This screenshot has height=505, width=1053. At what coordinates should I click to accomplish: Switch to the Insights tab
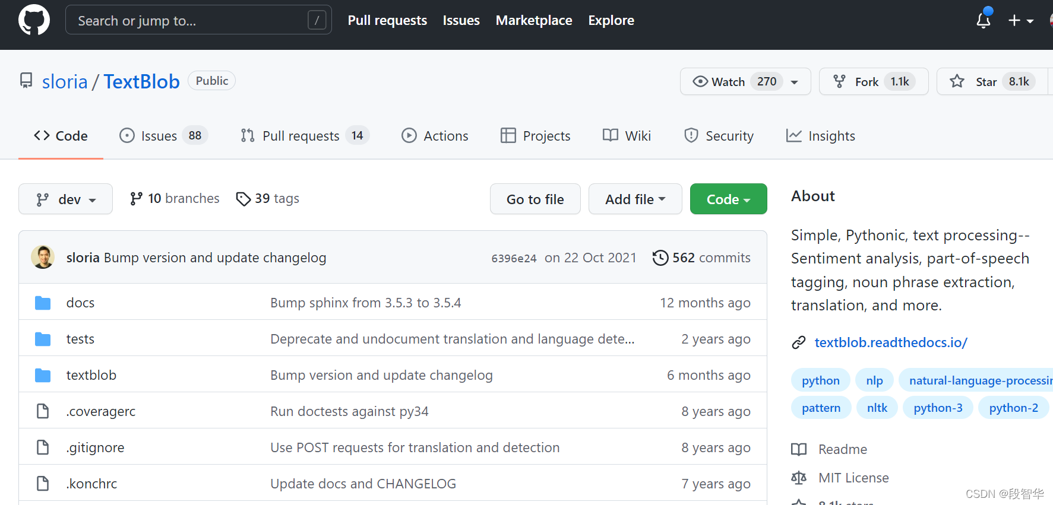click(x=820, y=136)
